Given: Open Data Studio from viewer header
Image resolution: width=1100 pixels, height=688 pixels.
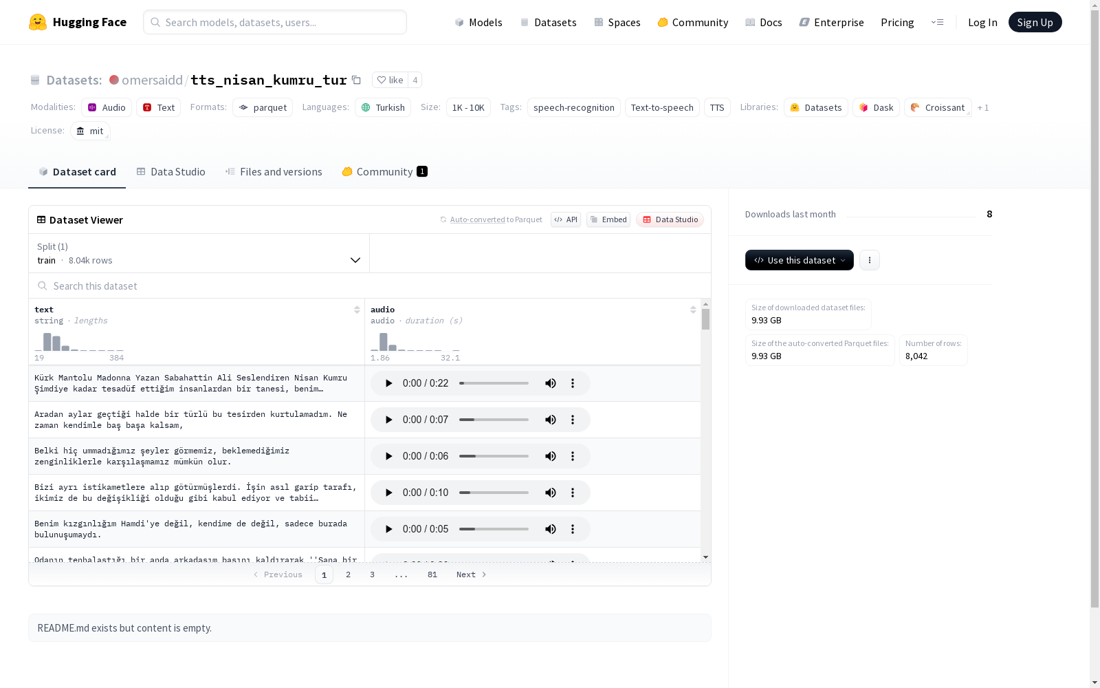Looking at the screenshot, I should [670, 219].
